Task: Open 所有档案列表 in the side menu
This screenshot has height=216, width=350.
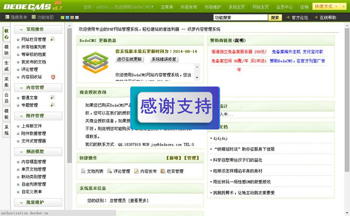Action: (33, 47)
